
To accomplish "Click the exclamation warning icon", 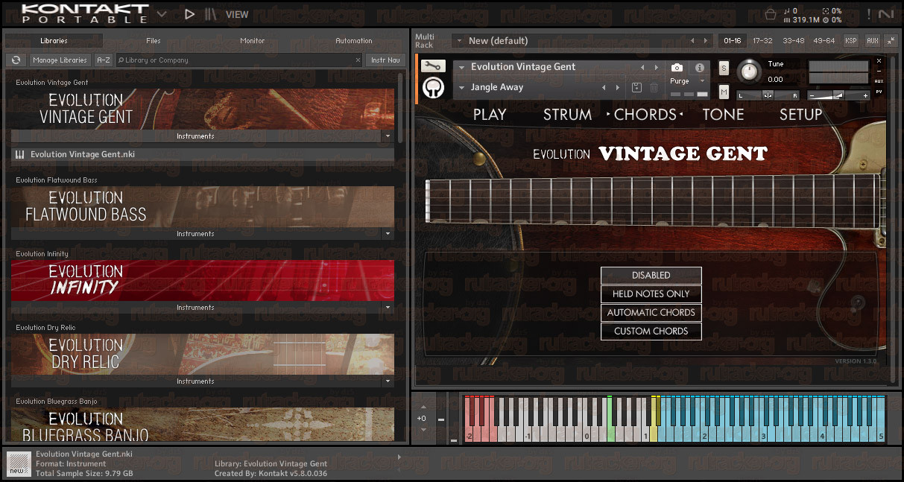I will pyautogui.click(x=868, y=14).
